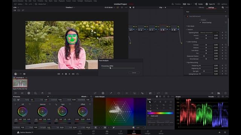Image resolution: width=241 pixels, height=135 pixels.
Task: Toggle loop playback button
Action: tap(78, 74)
